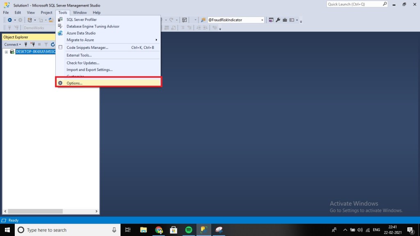Viewport: 420px width, 236px height.
Task: Open the @FraudRiskIndicator search combo box
Action: point(236,20)
